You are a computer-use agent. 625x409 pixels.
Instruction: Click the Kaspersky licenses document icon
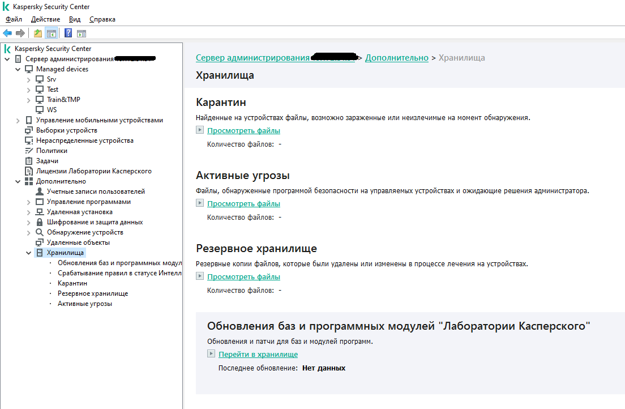pyautogui.click(x=29, y=171)
